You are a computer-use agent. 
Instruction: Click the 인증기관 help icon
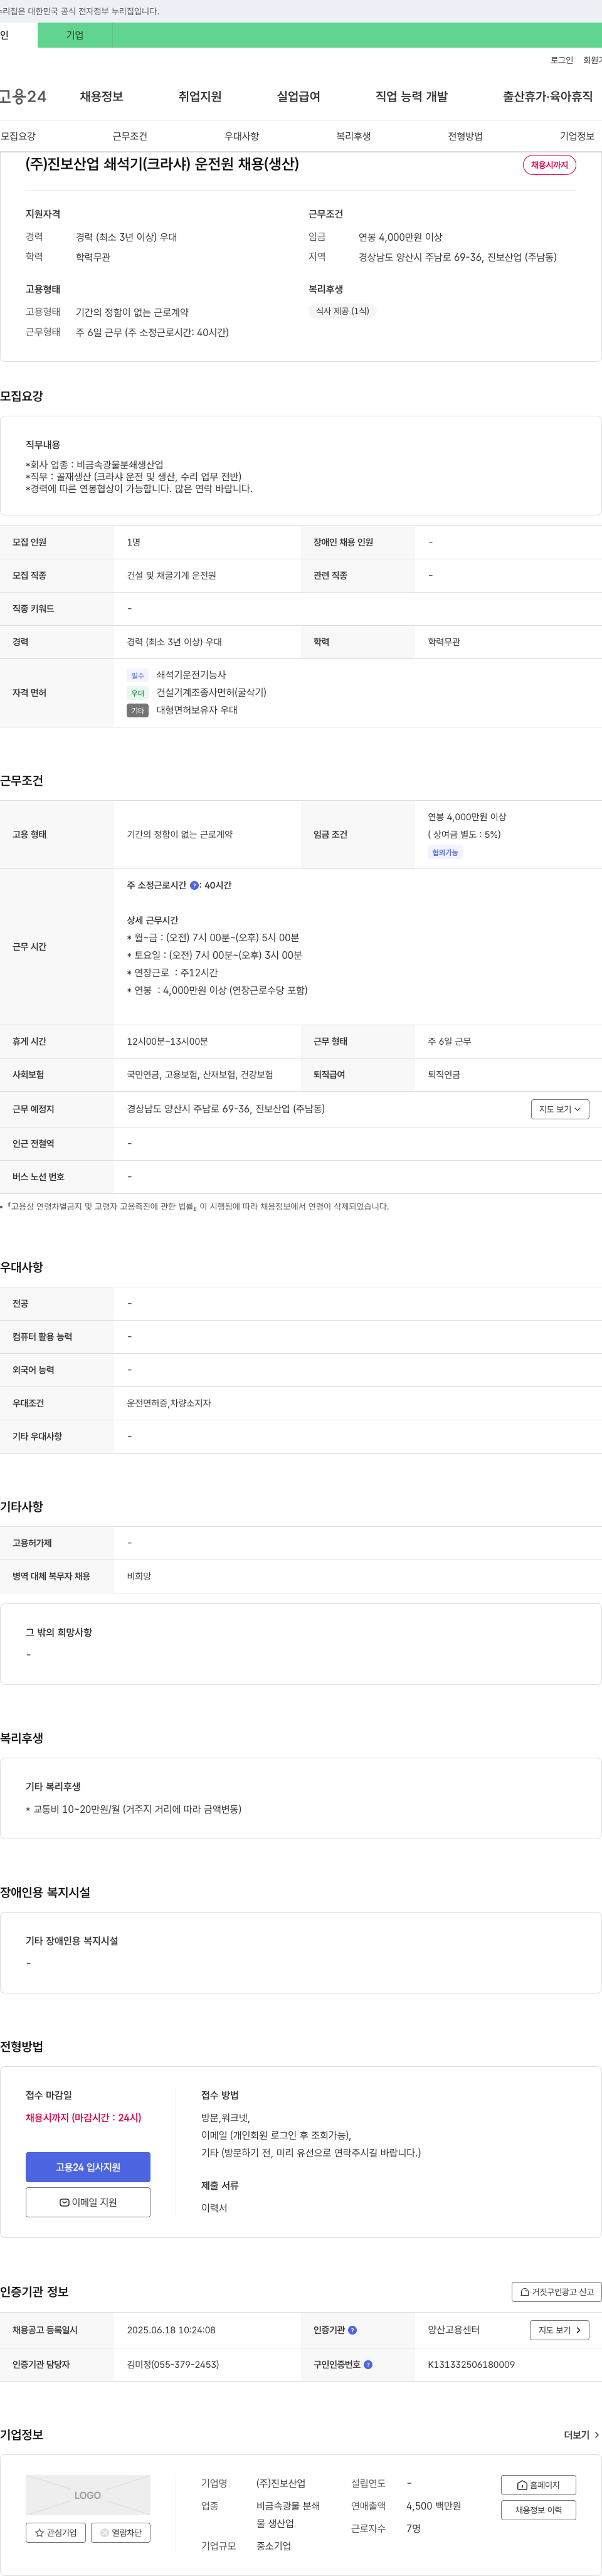352,2330
